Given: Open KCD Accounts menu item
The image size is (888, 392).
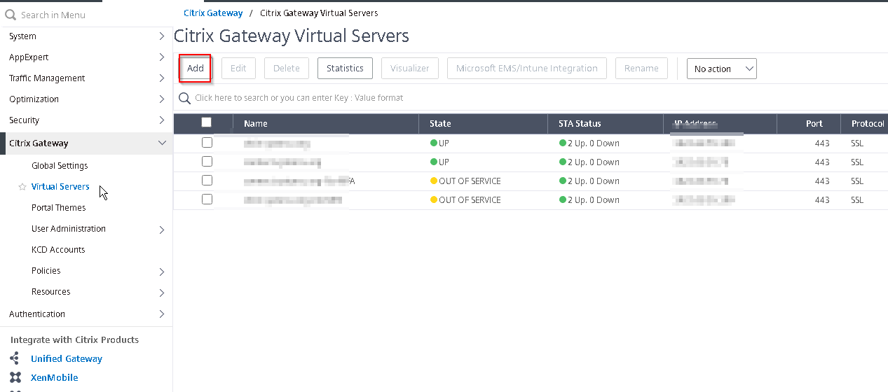Looking at the screenshot, I should click(58, 250).
